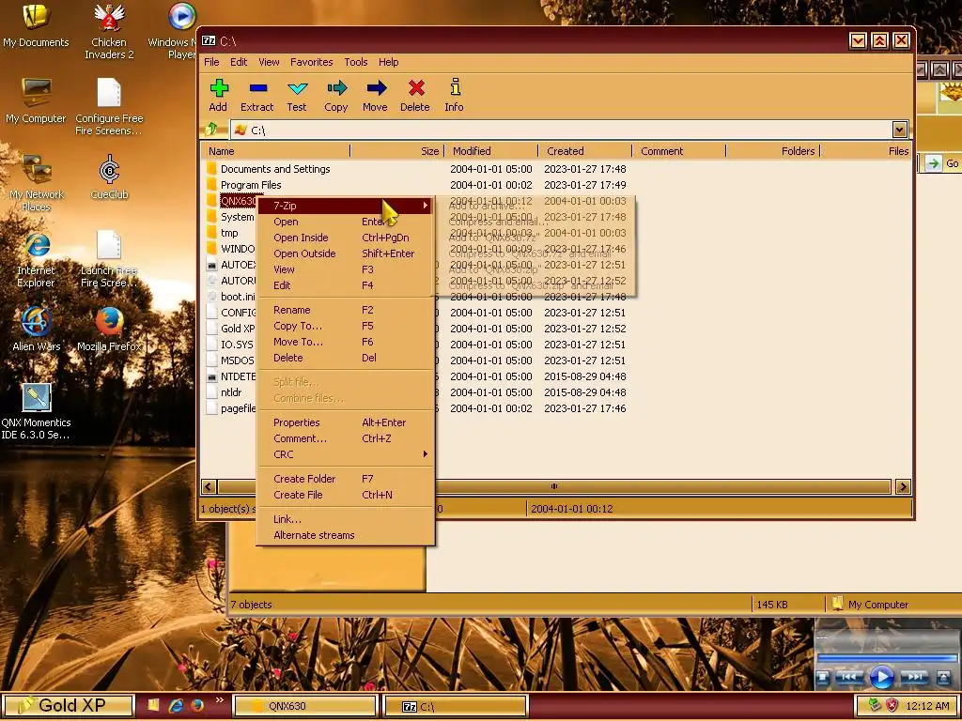Click the Move toolbar icon
Viewport: 962px width, 721px height.
[376, 88]
